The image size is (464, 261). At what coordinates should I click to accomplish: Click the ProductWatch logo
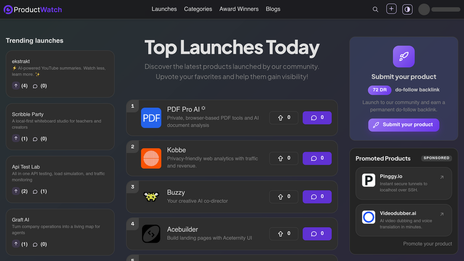coord(33,10)
